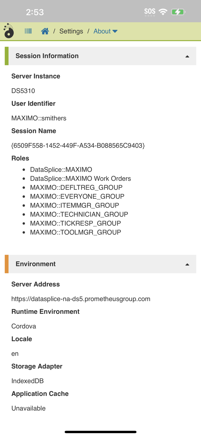Select About in the breadcrumb
This screenshot has height=437, width=201.
click(102, 31)
